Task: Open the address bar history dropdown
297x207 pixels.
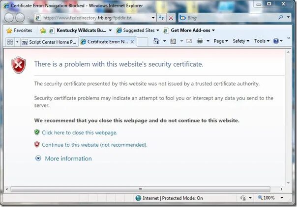Action: tap(153, 18)
